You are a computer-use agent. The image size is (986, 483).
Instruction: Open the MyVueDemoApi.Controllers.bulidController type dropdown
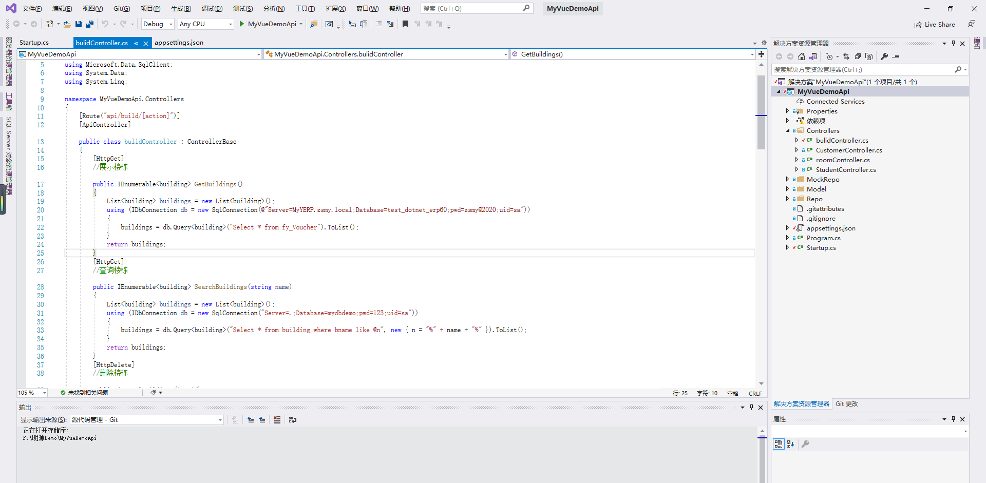point(386,54)
